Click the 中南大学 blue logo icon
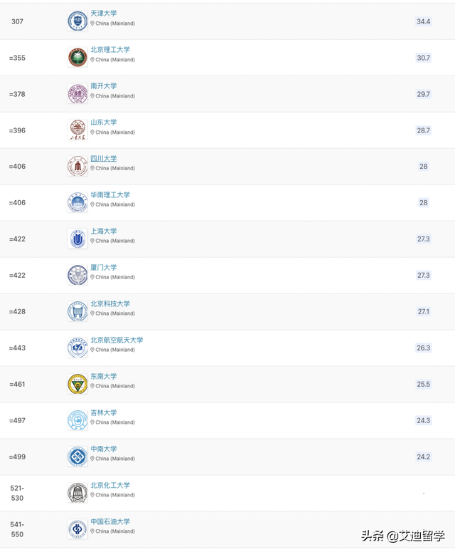The height and width of the screenshot is (552, 455). (x=77, y=457)
